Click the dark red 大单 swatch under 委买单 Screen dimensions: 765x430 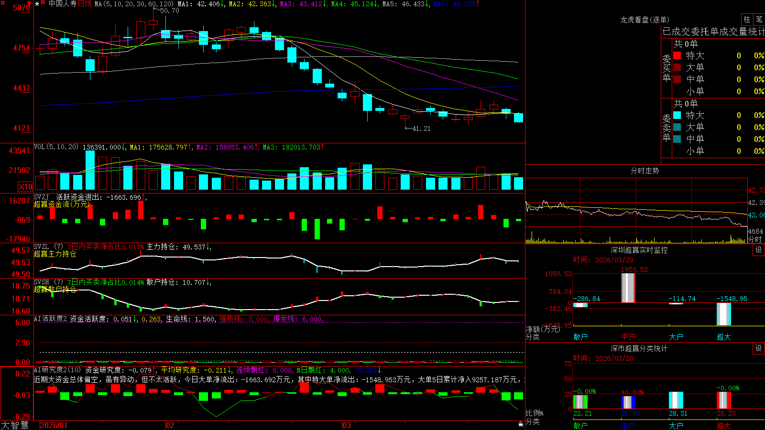677,67
